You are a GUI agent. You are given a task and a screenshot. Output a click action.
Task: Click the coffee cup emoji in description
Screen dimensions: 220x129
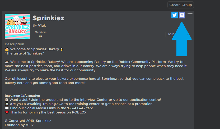[x=7, y=62]
